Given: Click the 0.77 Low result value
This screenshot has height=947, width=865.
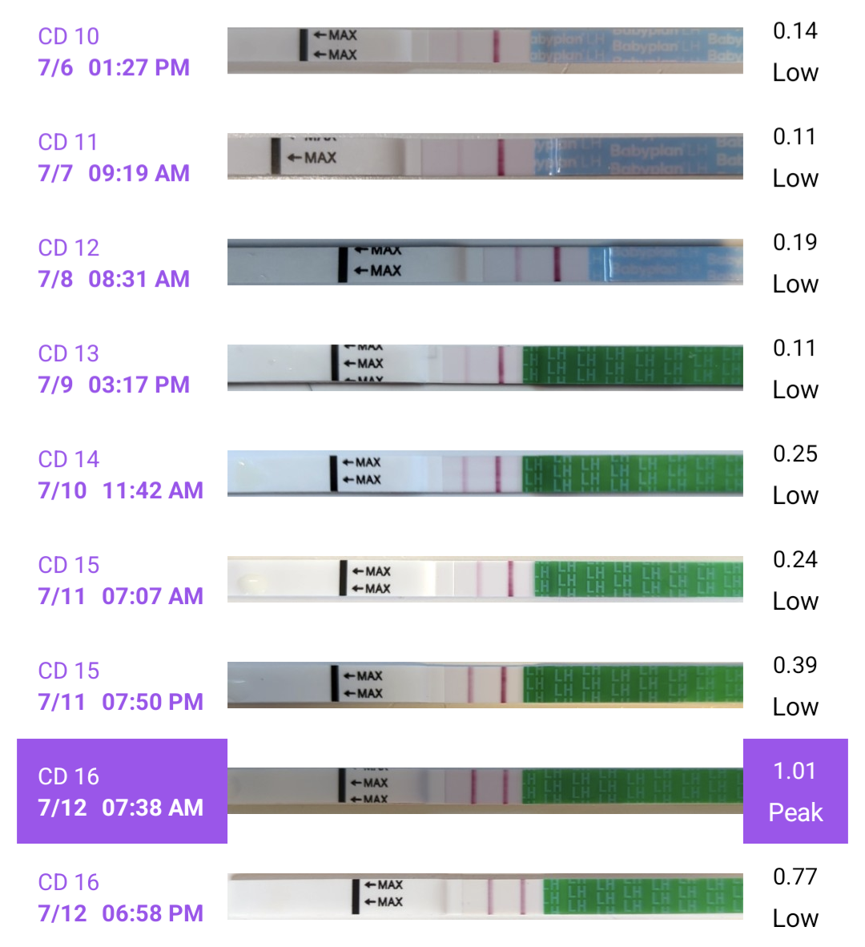Looking at the screenshot, I should (795, 897).
